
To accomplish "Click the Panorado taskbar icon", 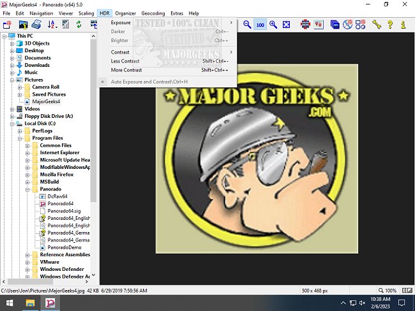I will [x=50, y=303].
